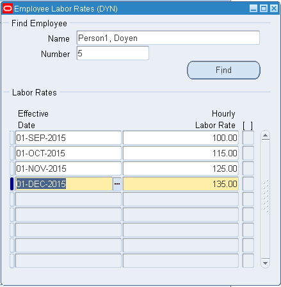
Task: Click flexfield box for 135.00 rate row
Action: [x=248, y=184]
